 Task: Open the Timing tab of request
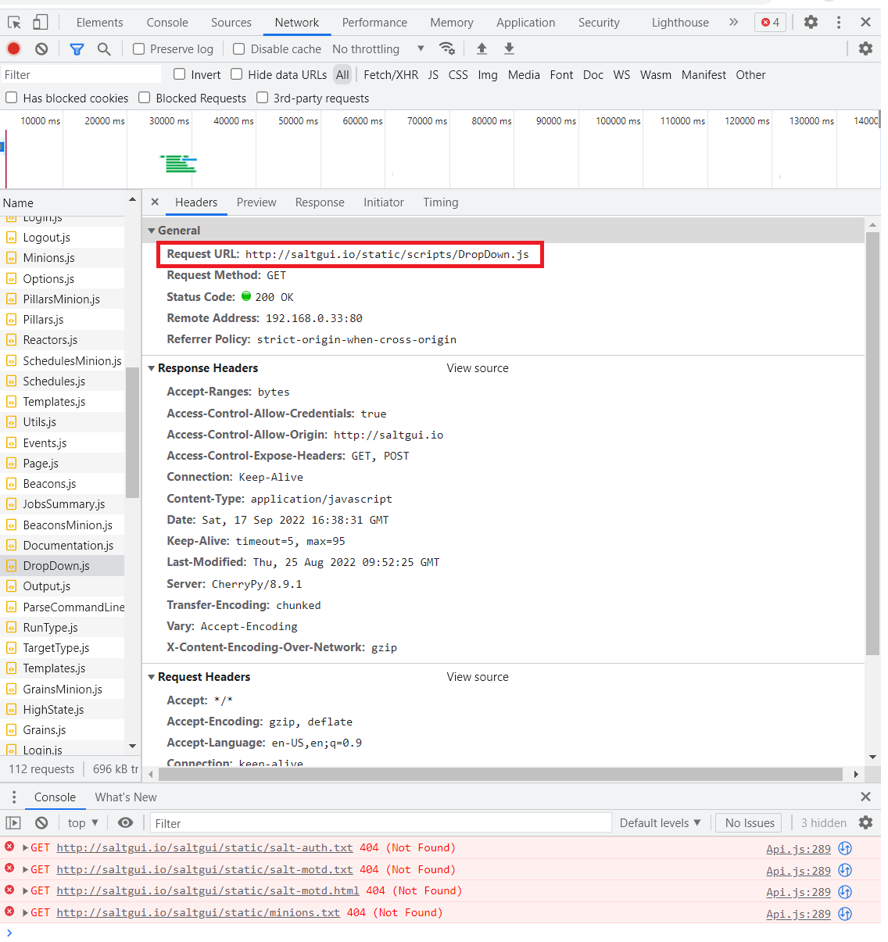(441, 202)
